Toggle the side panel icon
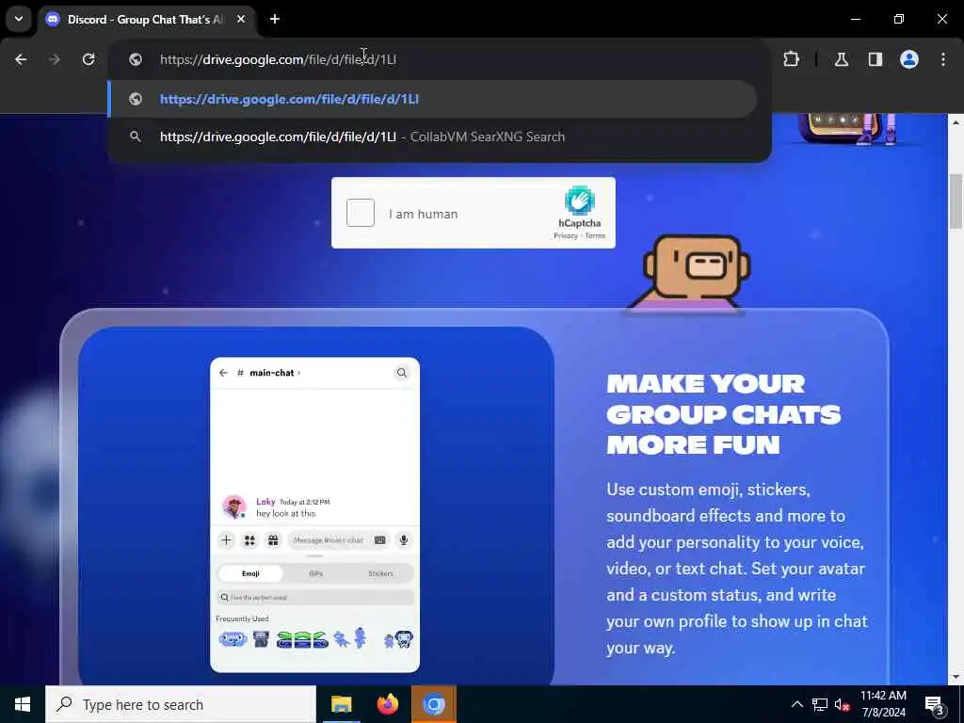Viewport: 964px width, 723px height. [876, 59]
